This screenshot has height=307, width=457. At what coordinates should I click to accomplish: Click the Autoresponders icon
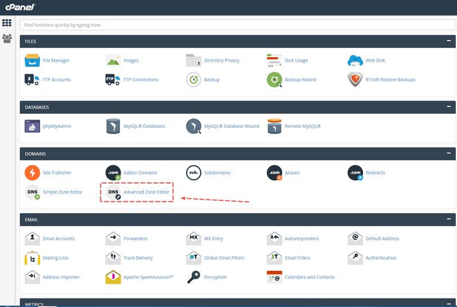click(x=274, y=238)
